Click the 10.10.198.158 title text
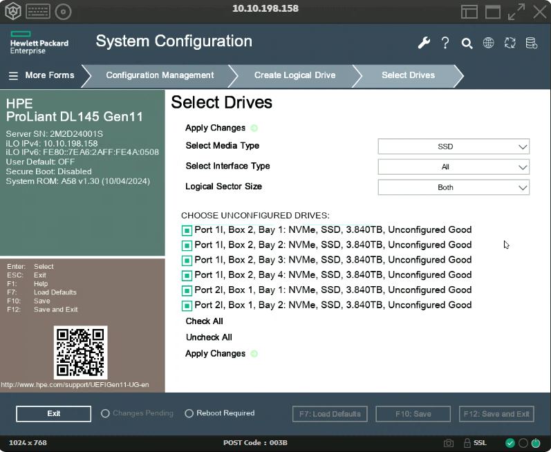This screenshot has width=551, height=452. coord(265,8)
